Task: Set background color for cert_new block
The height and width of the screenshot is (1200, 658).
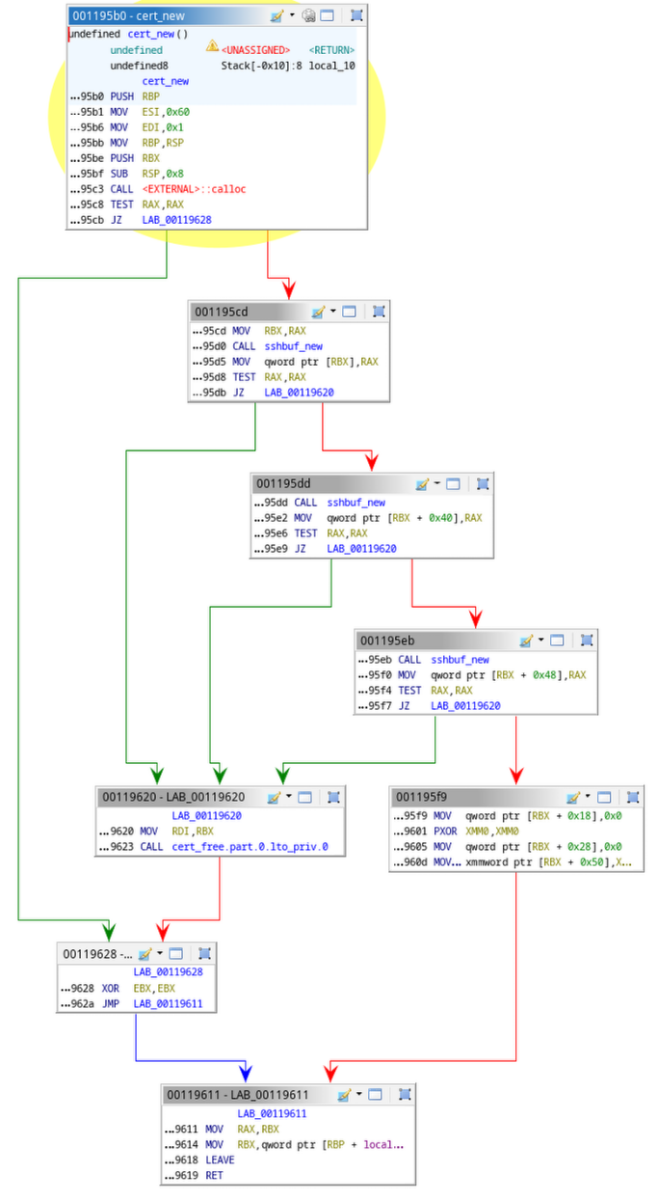Action: coord(276,15)
